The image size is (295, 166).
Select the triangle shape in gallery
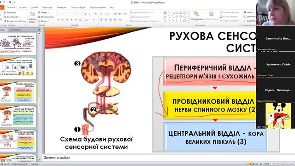(x=165, y=17)
